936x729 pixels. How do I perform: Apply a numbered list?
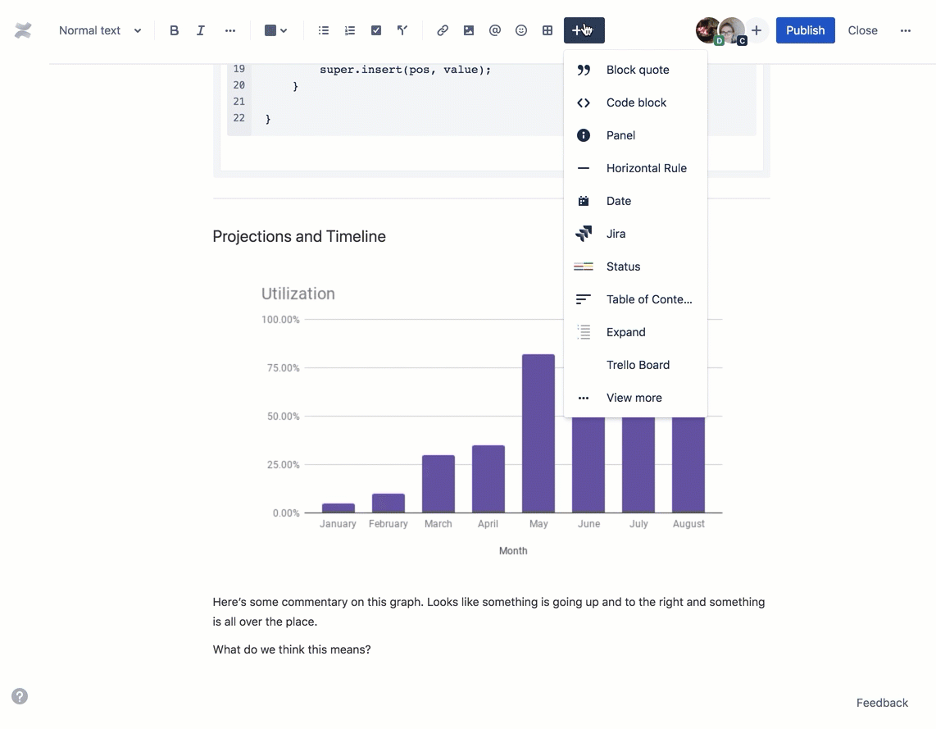coord(350,30)
